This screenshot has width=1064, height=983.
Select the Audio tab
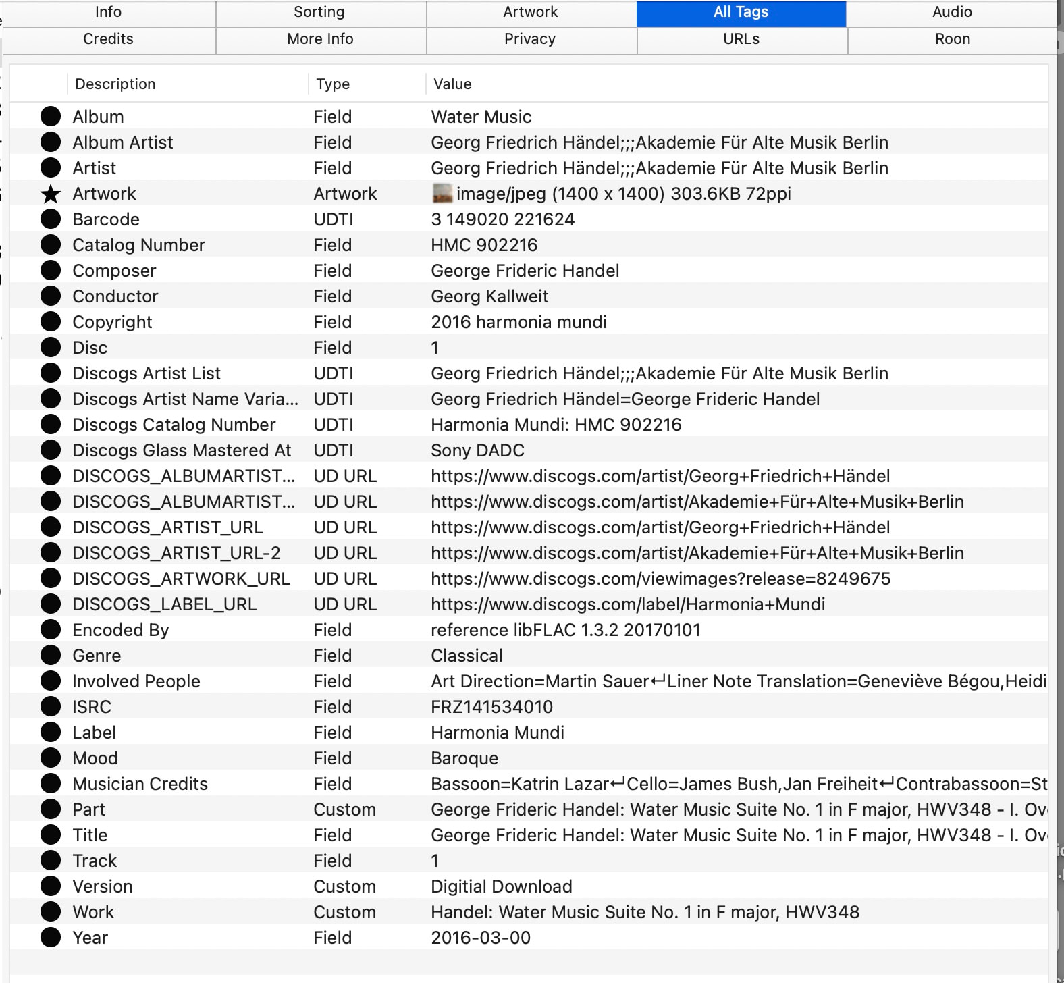[x=952, y=12]
